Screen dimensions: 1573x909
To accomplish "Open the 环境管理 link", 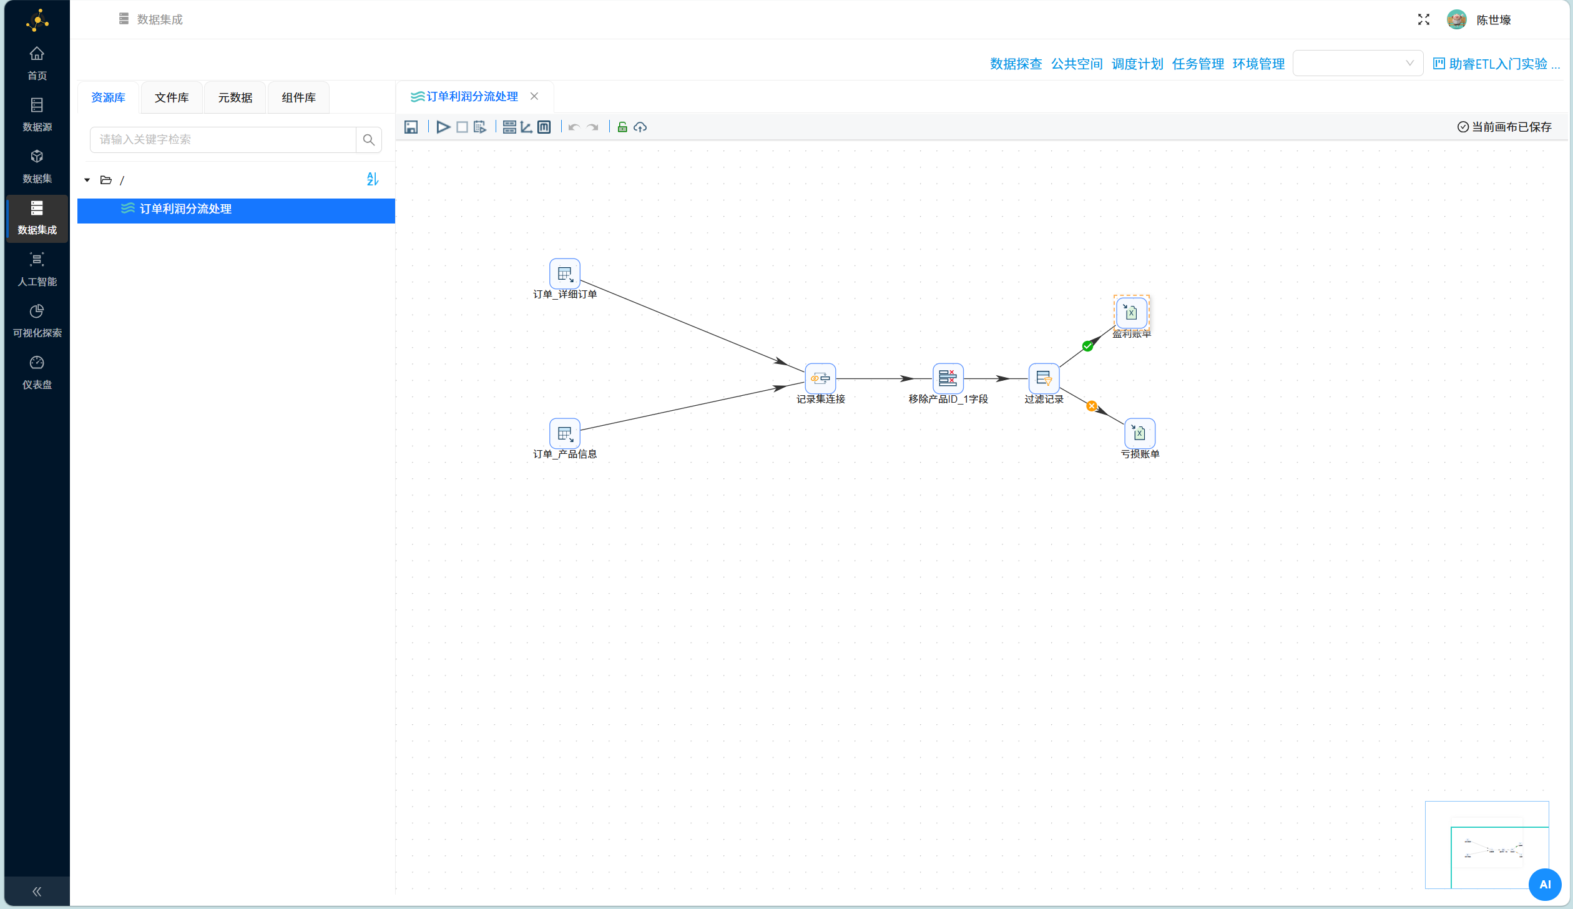I will pyautogui.click(x=1258, y=64).
